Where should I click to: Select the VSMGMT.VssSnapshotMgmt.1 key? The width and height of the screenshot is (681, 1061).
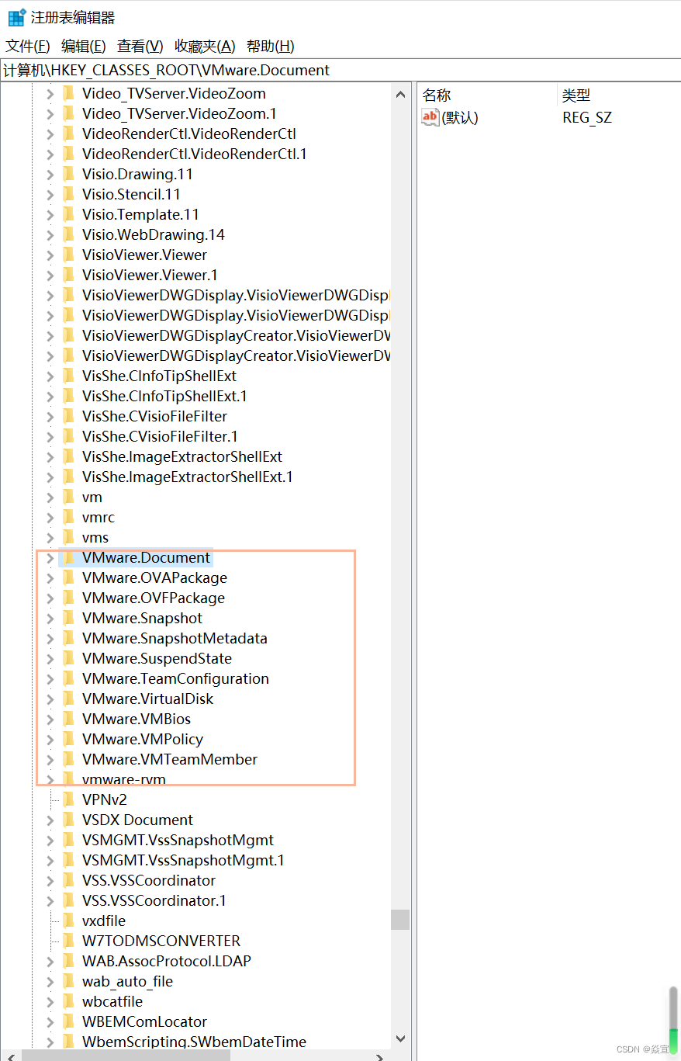(183, 861)
